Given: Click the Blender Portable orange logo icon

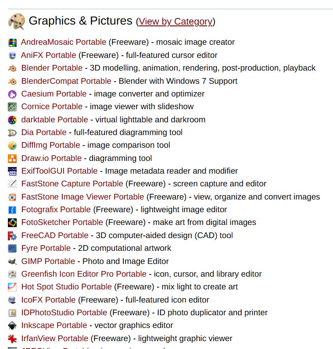Looking at the screenshot, I should tap(12, 68).
